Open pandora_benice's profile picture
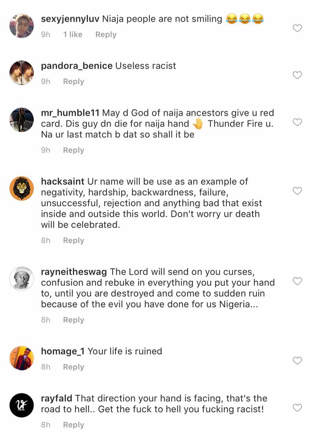 22,73
